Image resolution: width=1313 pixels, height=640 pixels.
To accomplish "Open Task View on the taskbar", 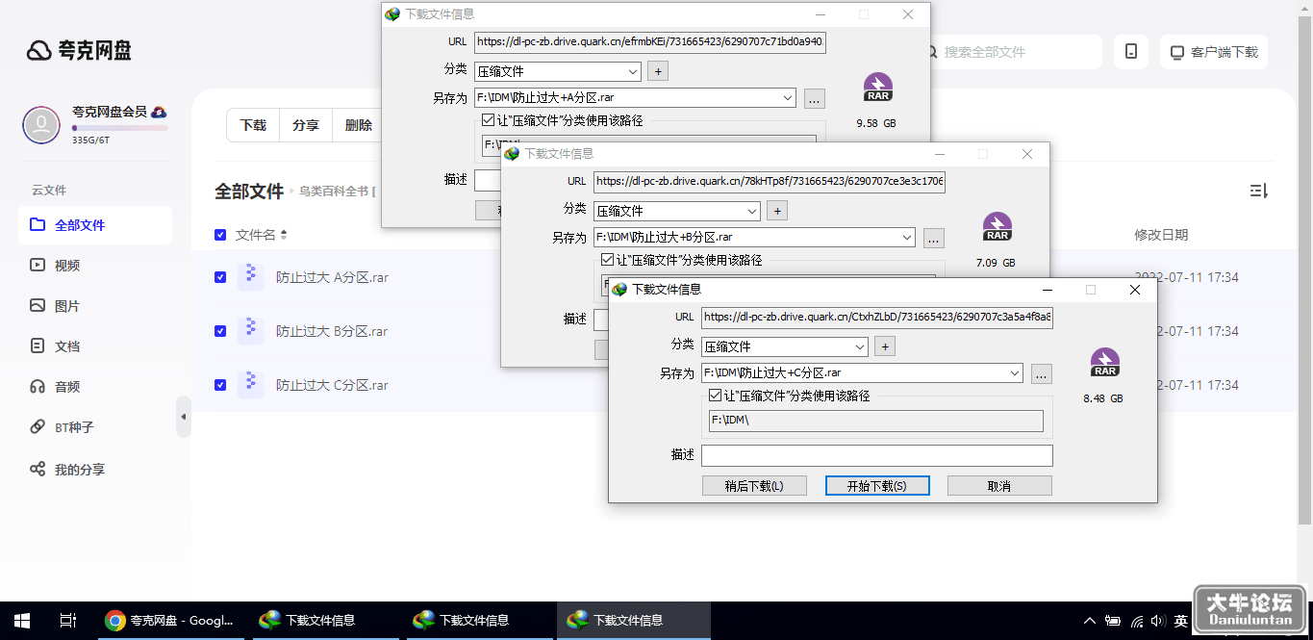I will tap(67, 621).
